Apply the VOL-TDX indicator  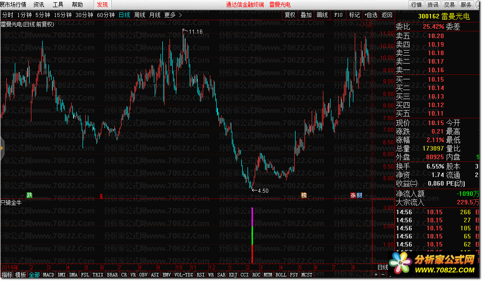point(183,275)
